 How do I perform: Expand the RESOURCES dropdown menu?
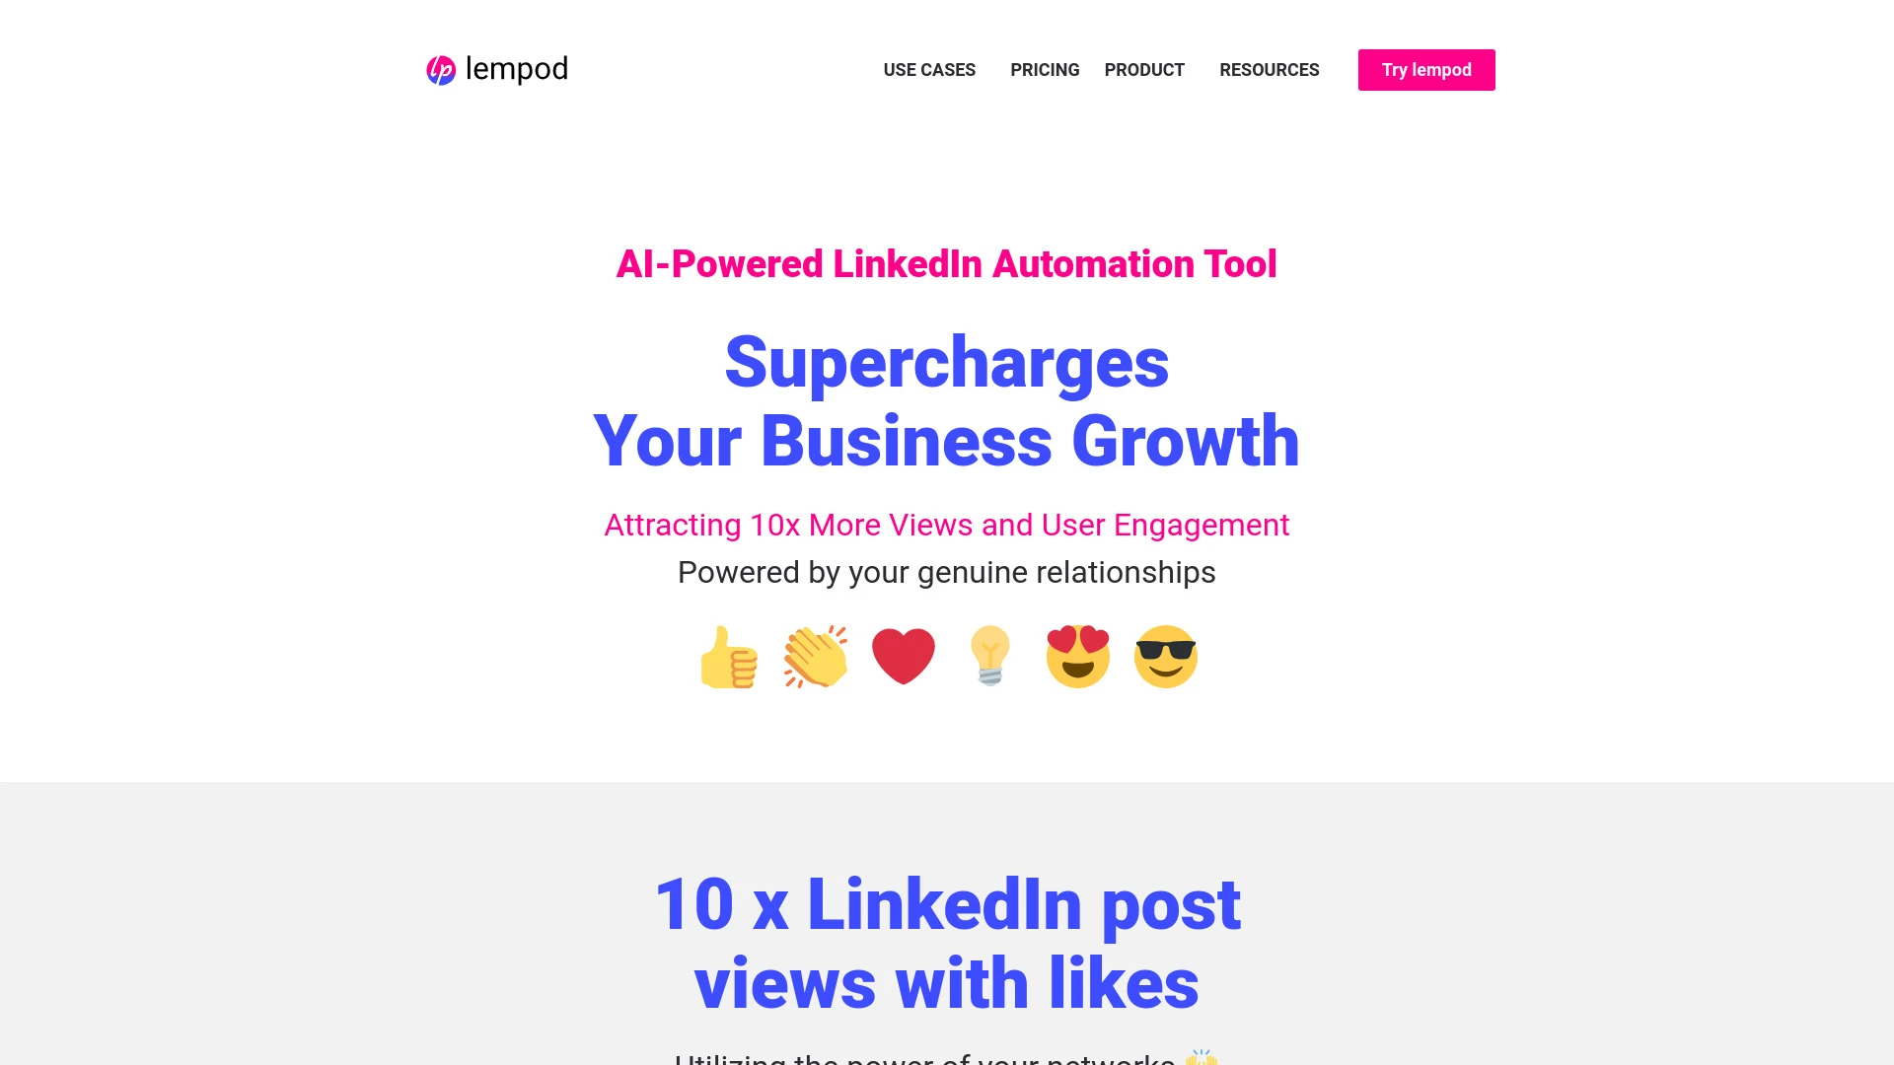[1270, 69]
